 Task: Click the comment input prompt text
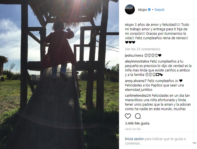tap(155, 141)
